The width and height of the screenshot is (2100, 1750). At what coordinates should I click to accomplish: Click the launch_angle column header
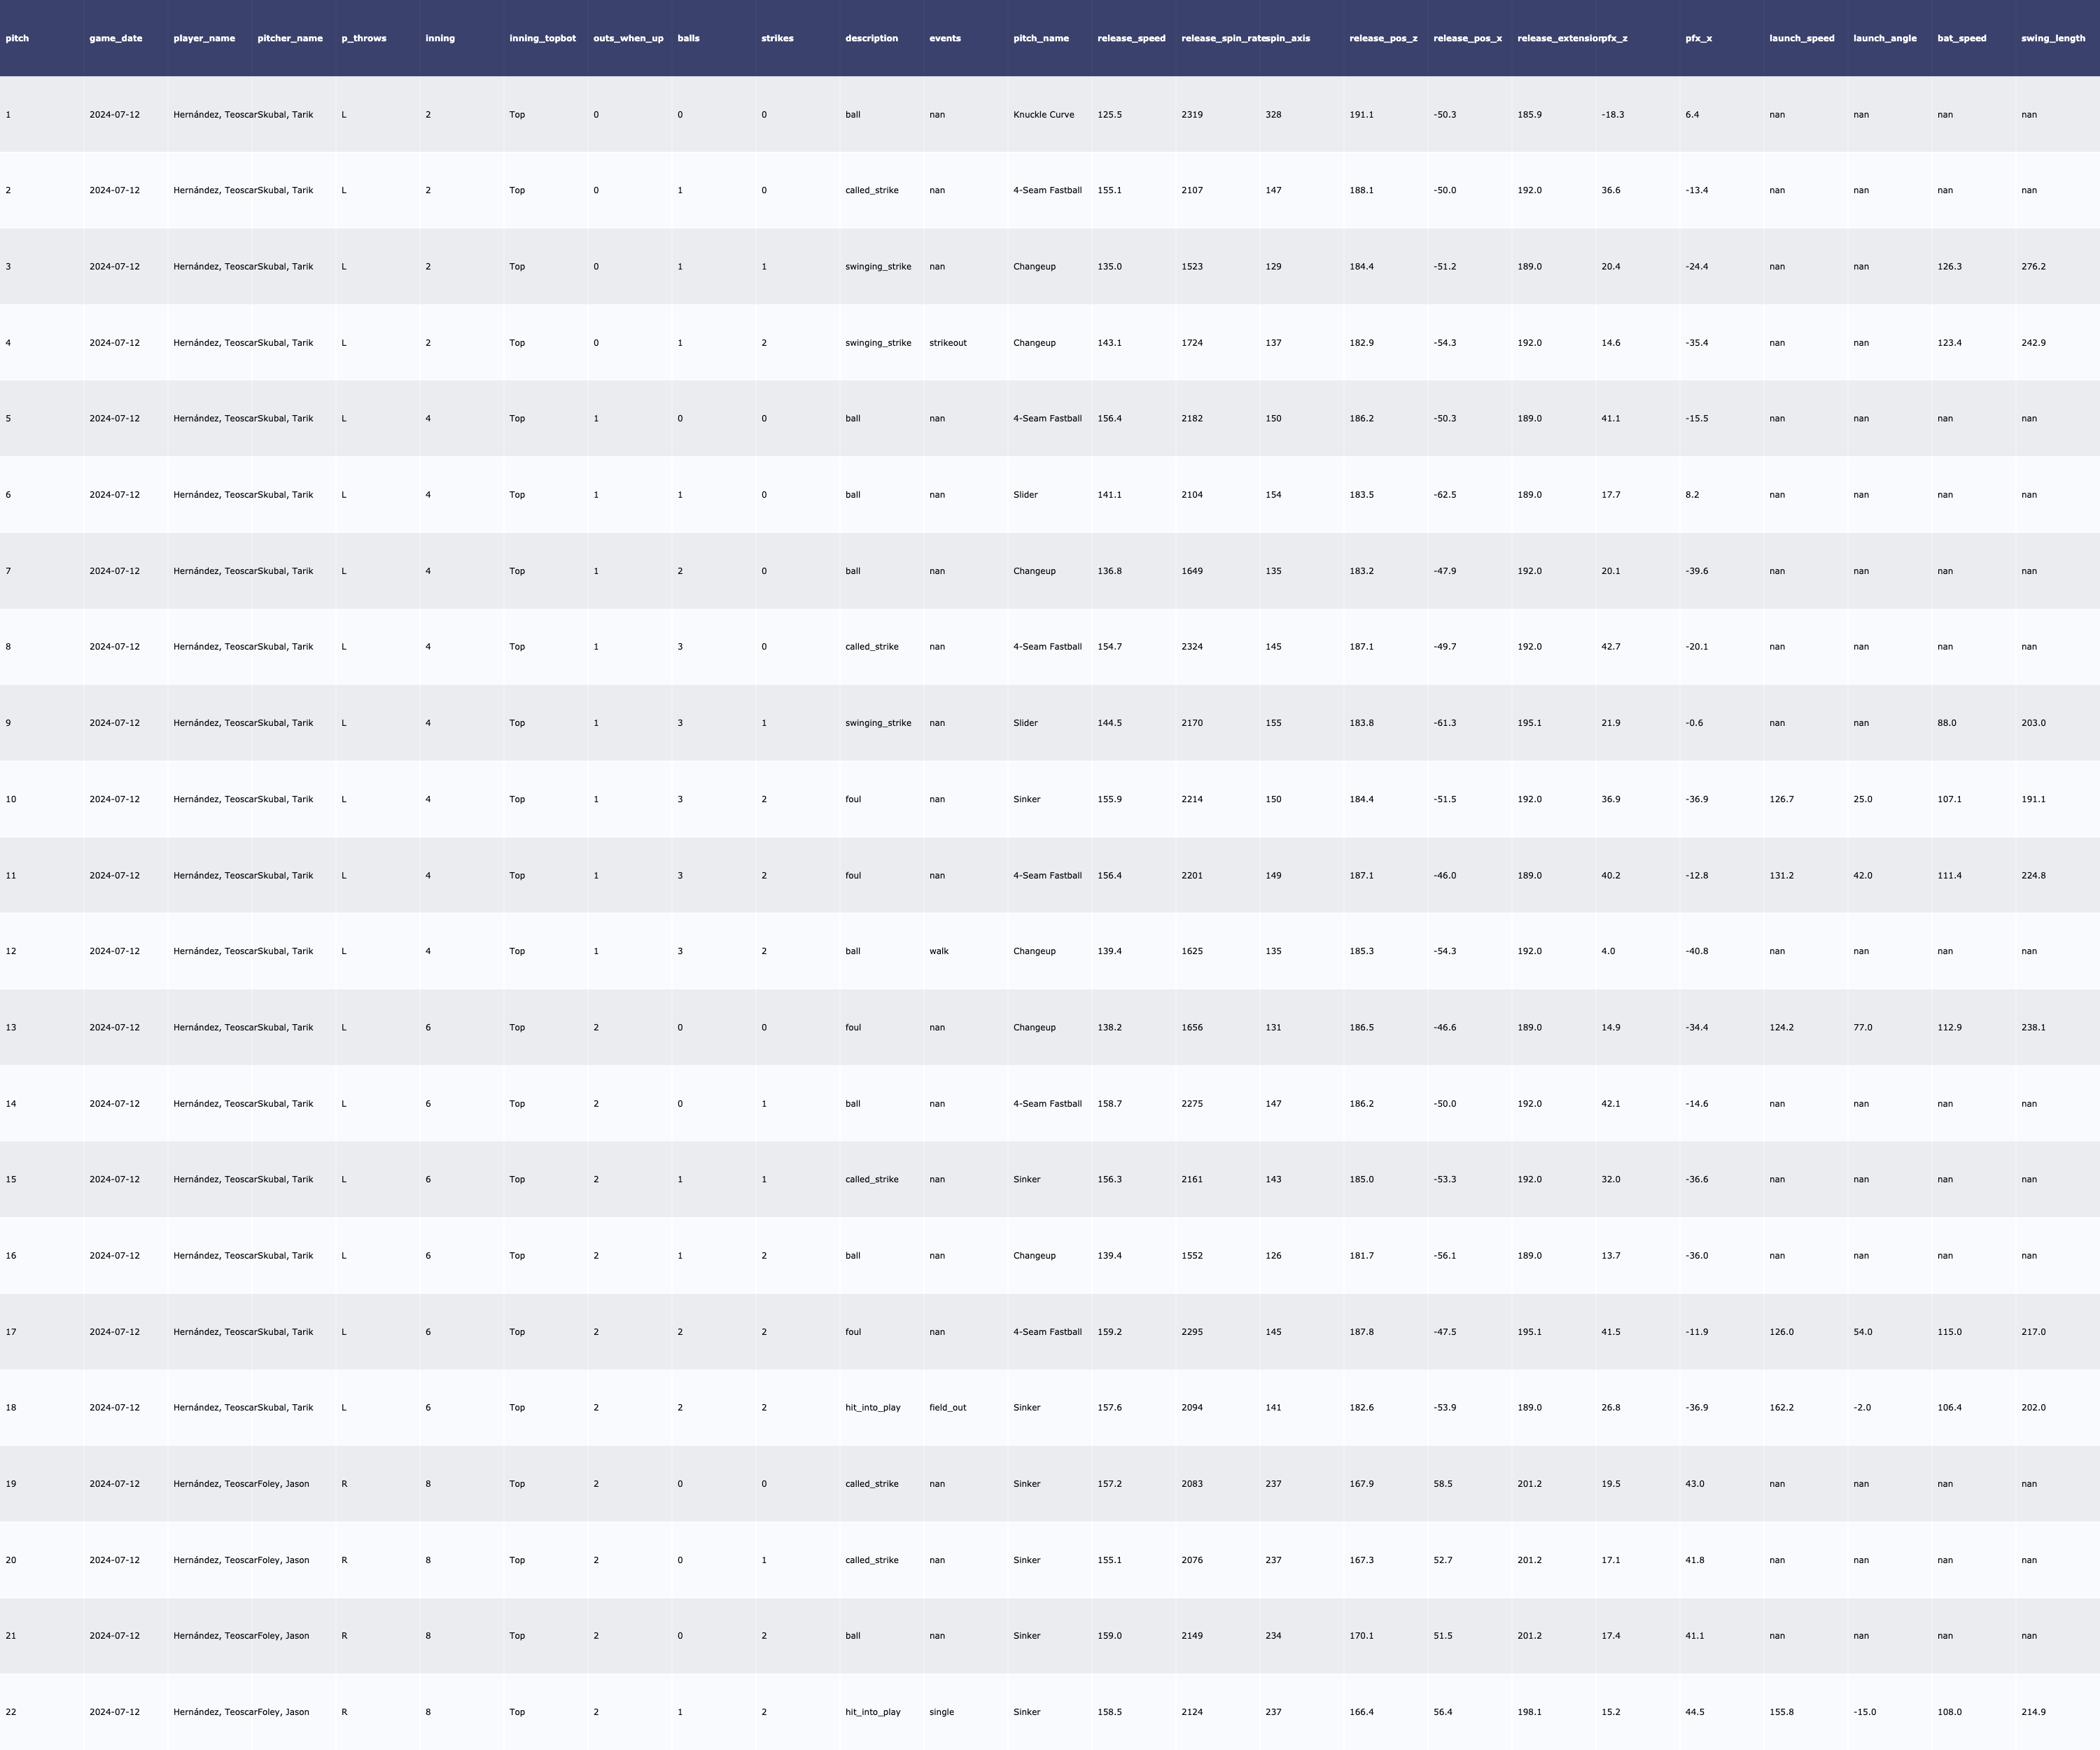coord(1884,38)
